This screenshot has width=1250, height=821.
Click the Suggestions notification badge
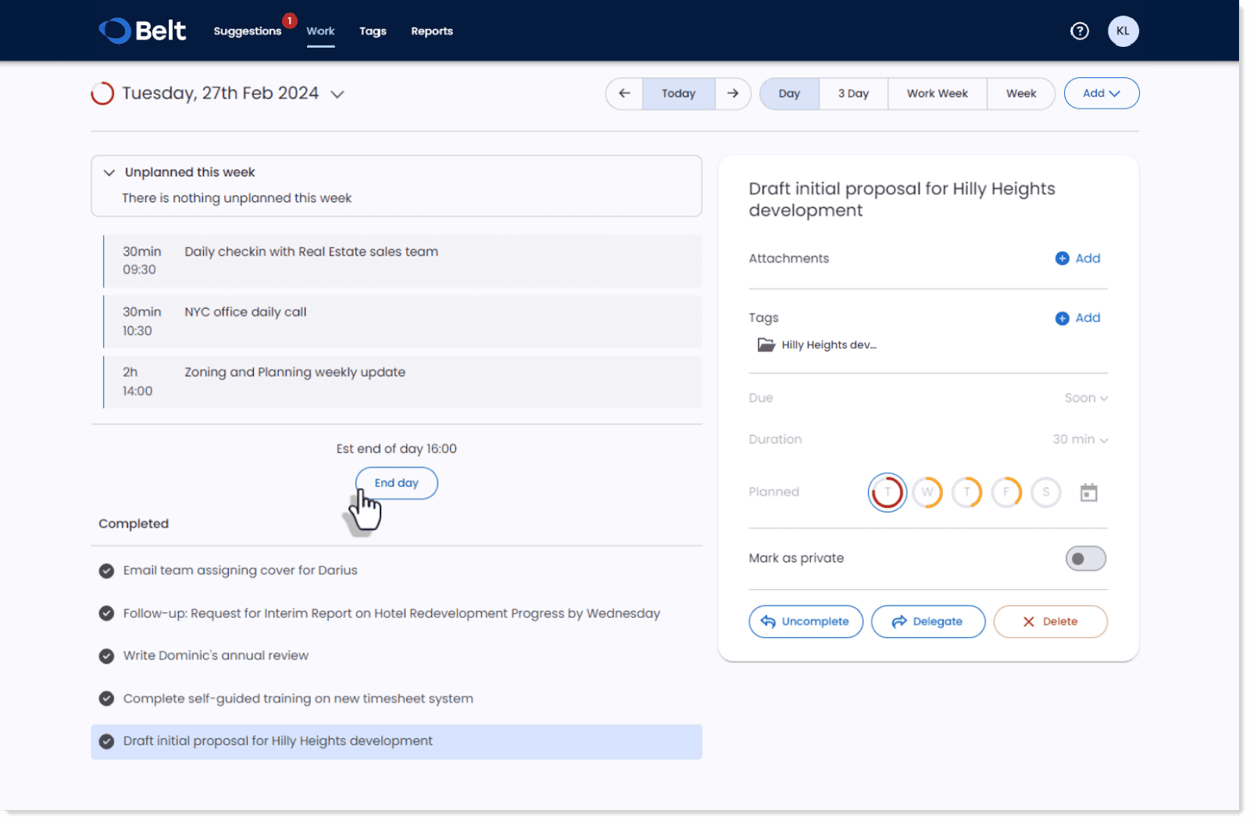coord(290,21)
